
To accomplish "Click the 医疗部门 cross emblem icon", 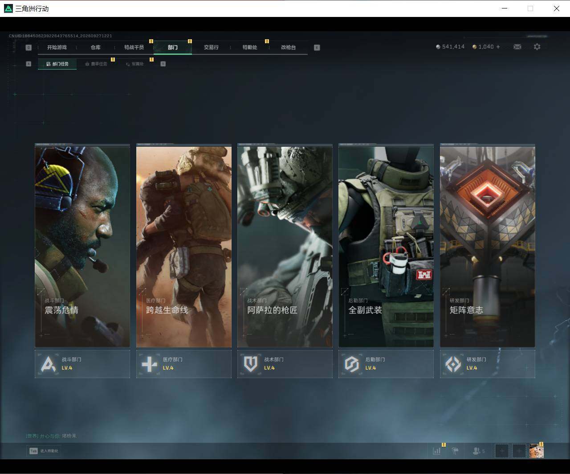I will pyautogui.click(x=149, y=364).
